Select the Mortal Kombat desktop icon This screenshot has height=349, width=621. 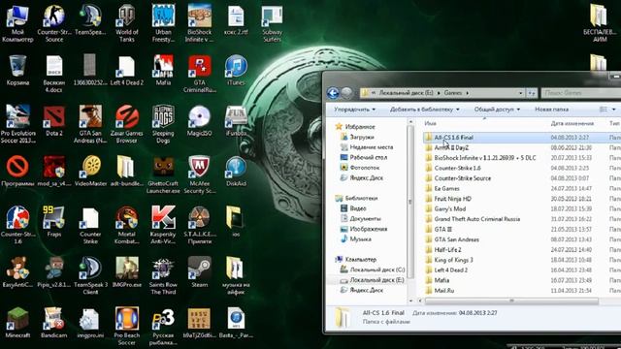click(127, 225)
